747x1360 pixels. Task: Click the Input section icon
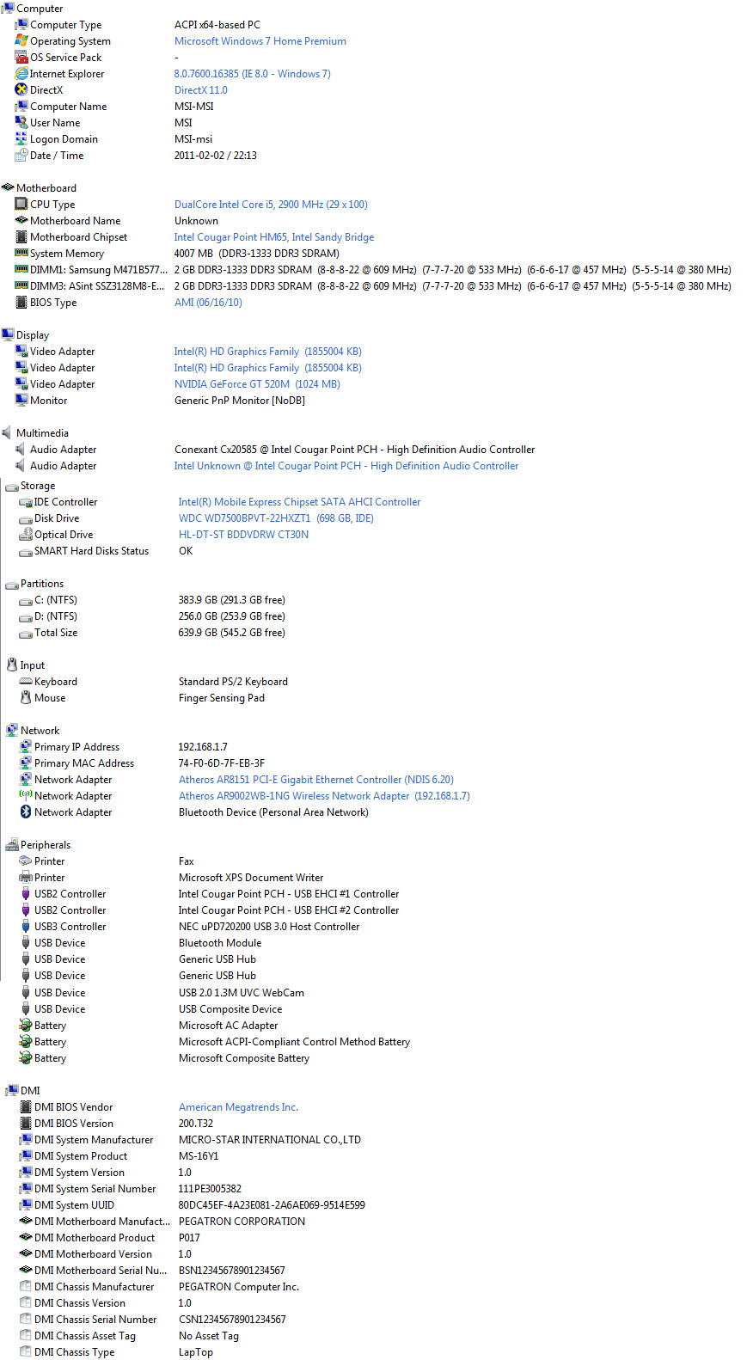click(x=12, y=665)
